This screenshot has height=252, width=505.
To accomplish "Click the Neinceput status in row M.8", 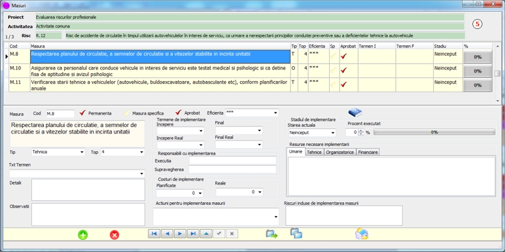I will coord(445,54).
